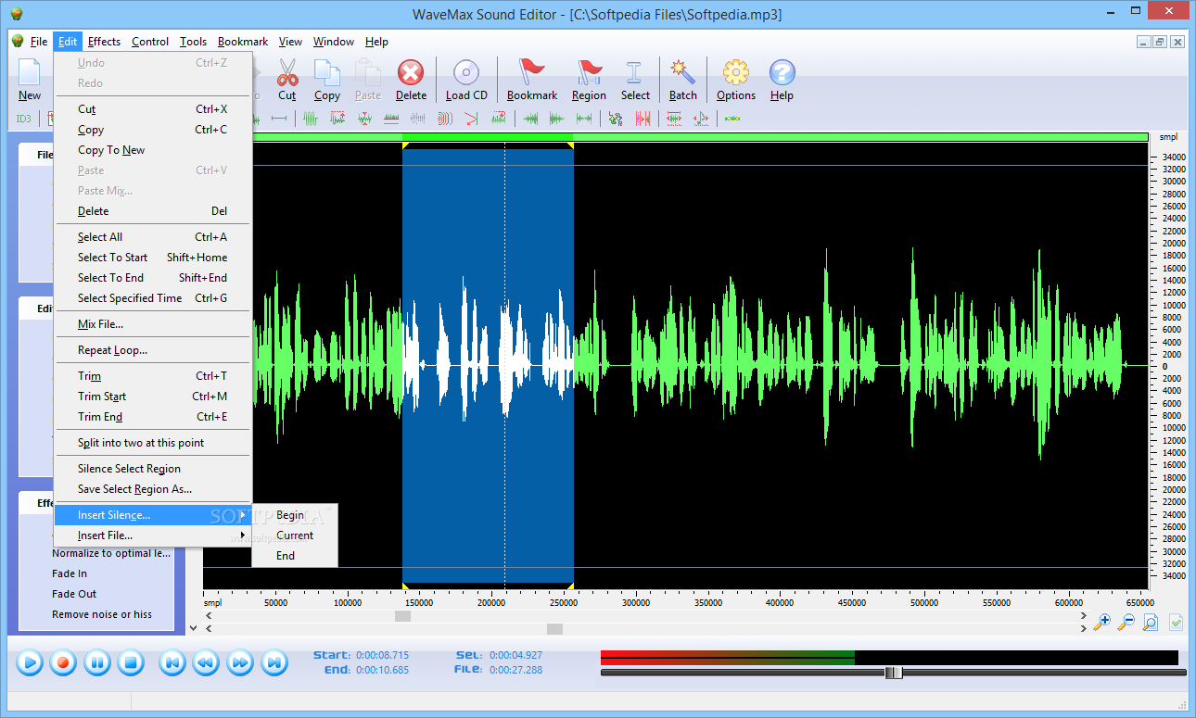
Task: Start playback with the Play button
Action: tap(30, 662)
